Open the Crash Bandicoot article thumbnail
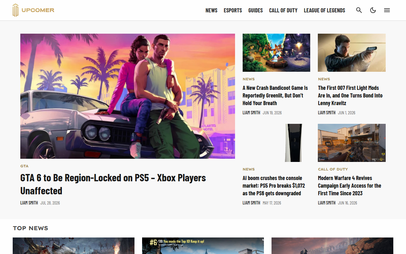Viewport: 406px width, 254px height. pos(276,53)
